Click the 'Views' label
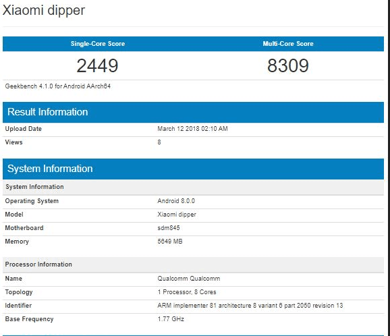The image size is (390, 336). tap(13, 142)
